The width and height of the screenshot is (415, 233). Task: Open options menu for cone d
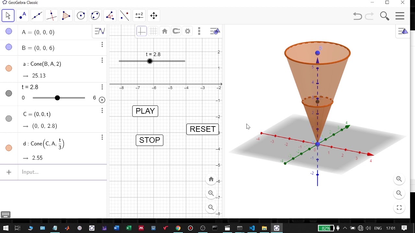click(x=102, y=138)
